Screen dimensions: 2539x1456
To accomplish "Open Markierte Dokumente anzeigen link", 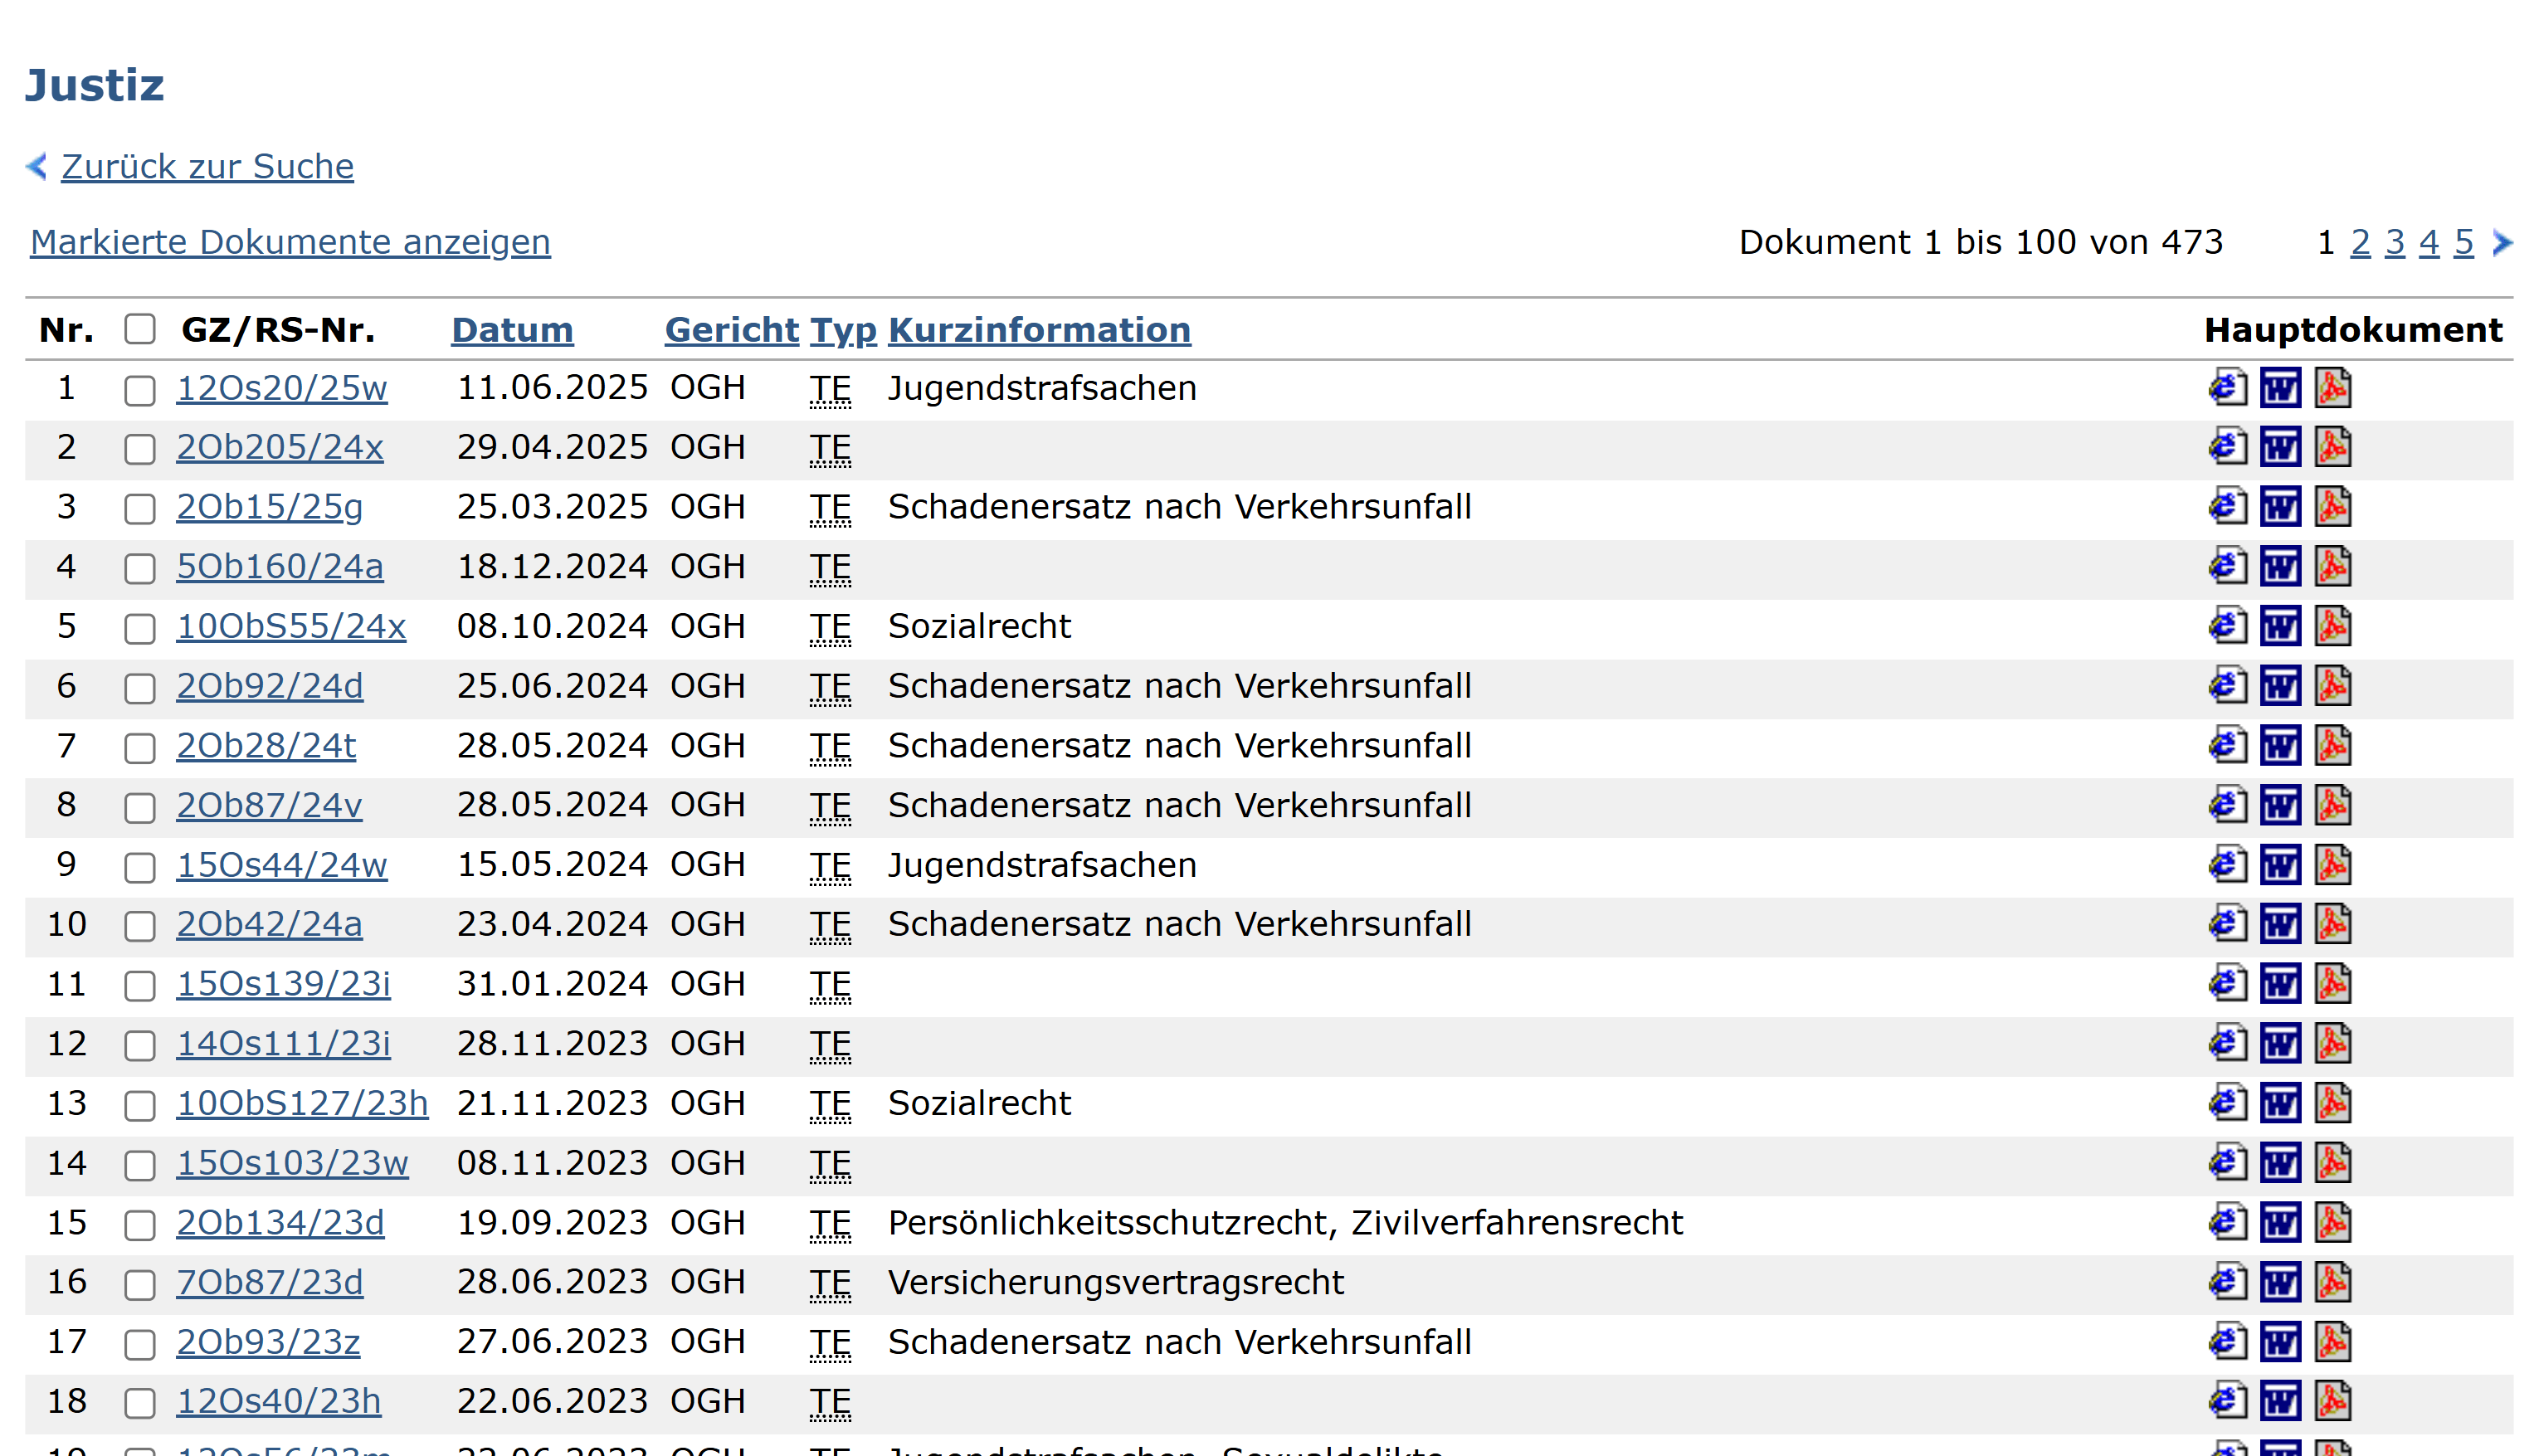I will click(290, 242).
